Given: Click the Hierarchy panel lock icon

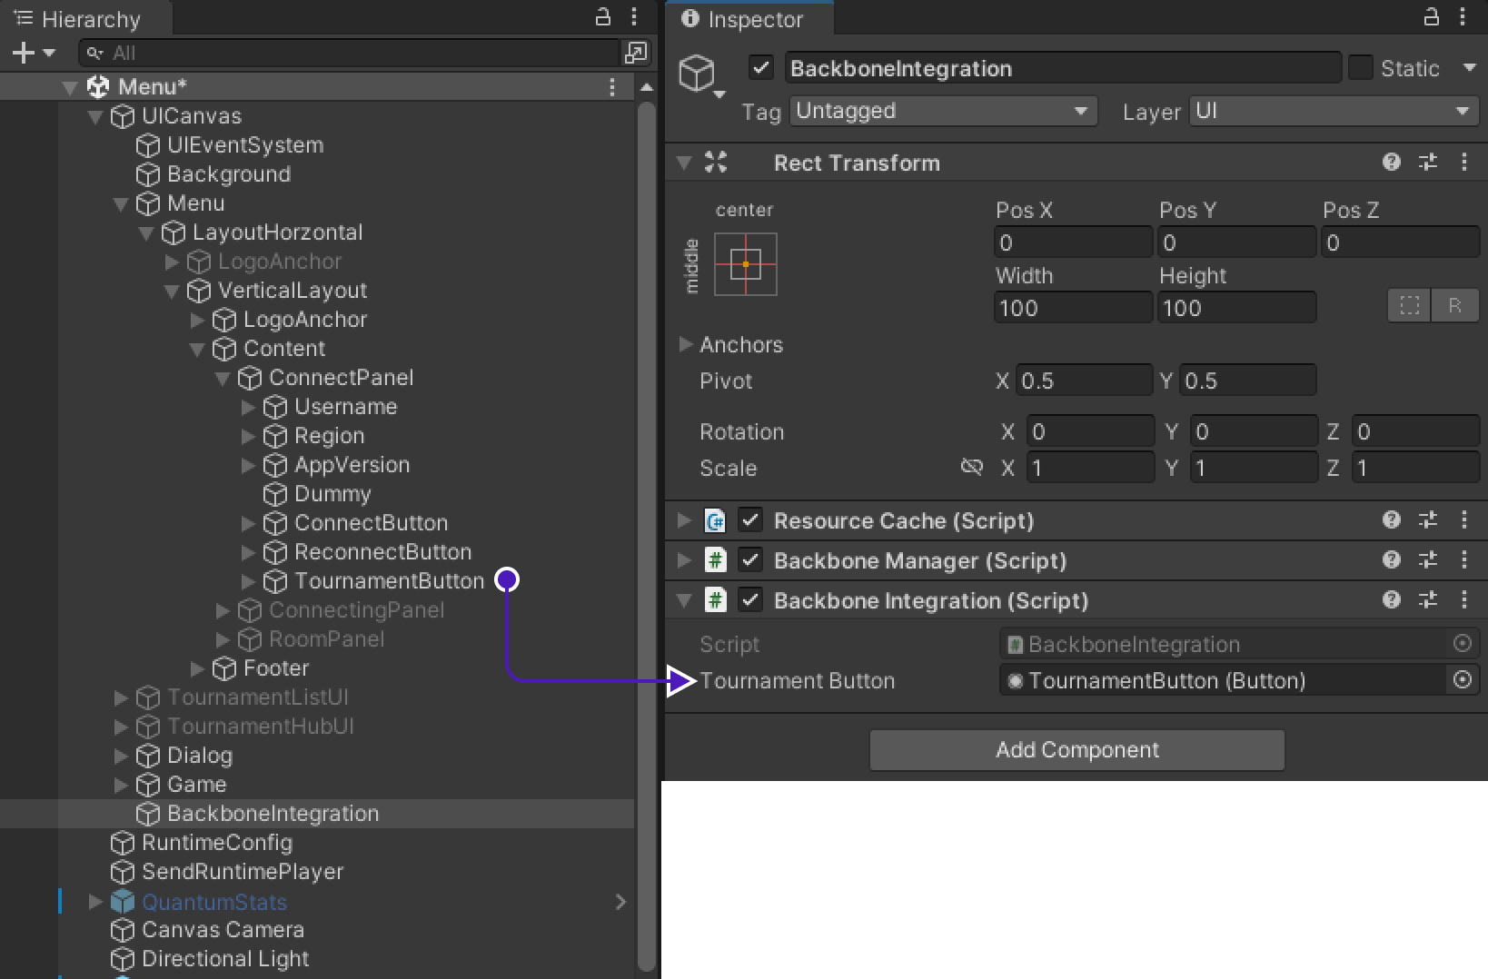Looking at the screenshot, I should [x=602, y=17].
